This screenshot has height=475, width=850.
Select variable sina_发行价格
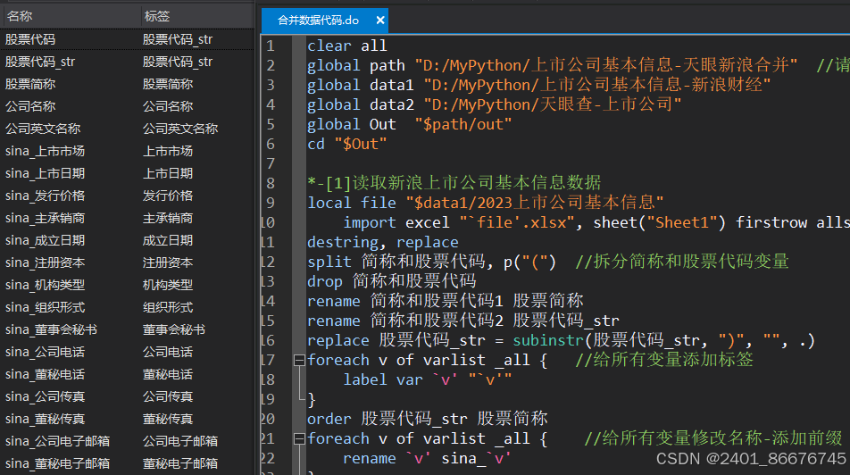tap(45, 196)
